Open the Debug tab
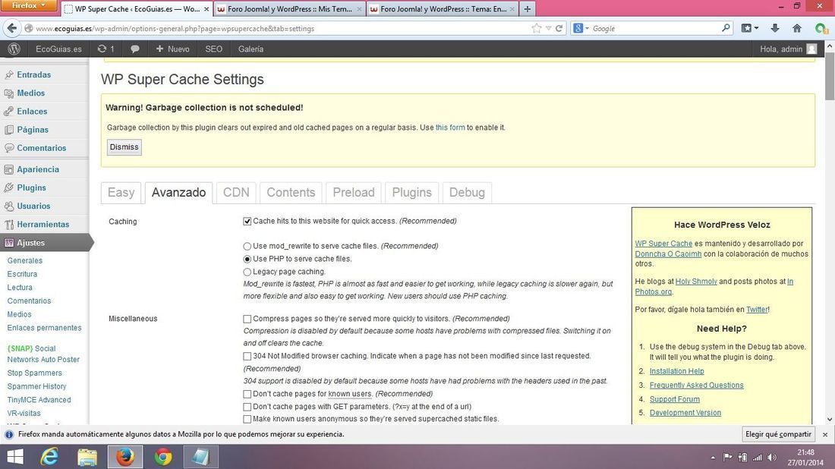The width and height of the screenshot is (835, 469). 467,193
